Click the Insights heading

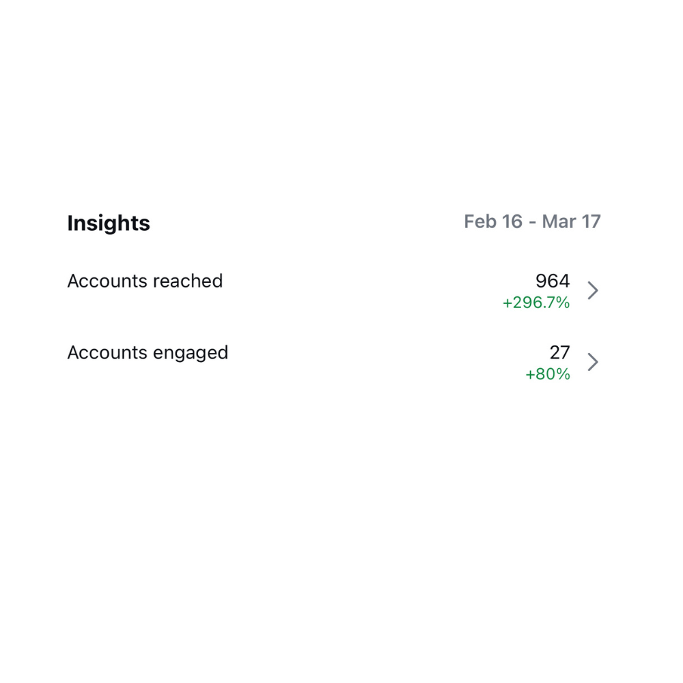109,223
